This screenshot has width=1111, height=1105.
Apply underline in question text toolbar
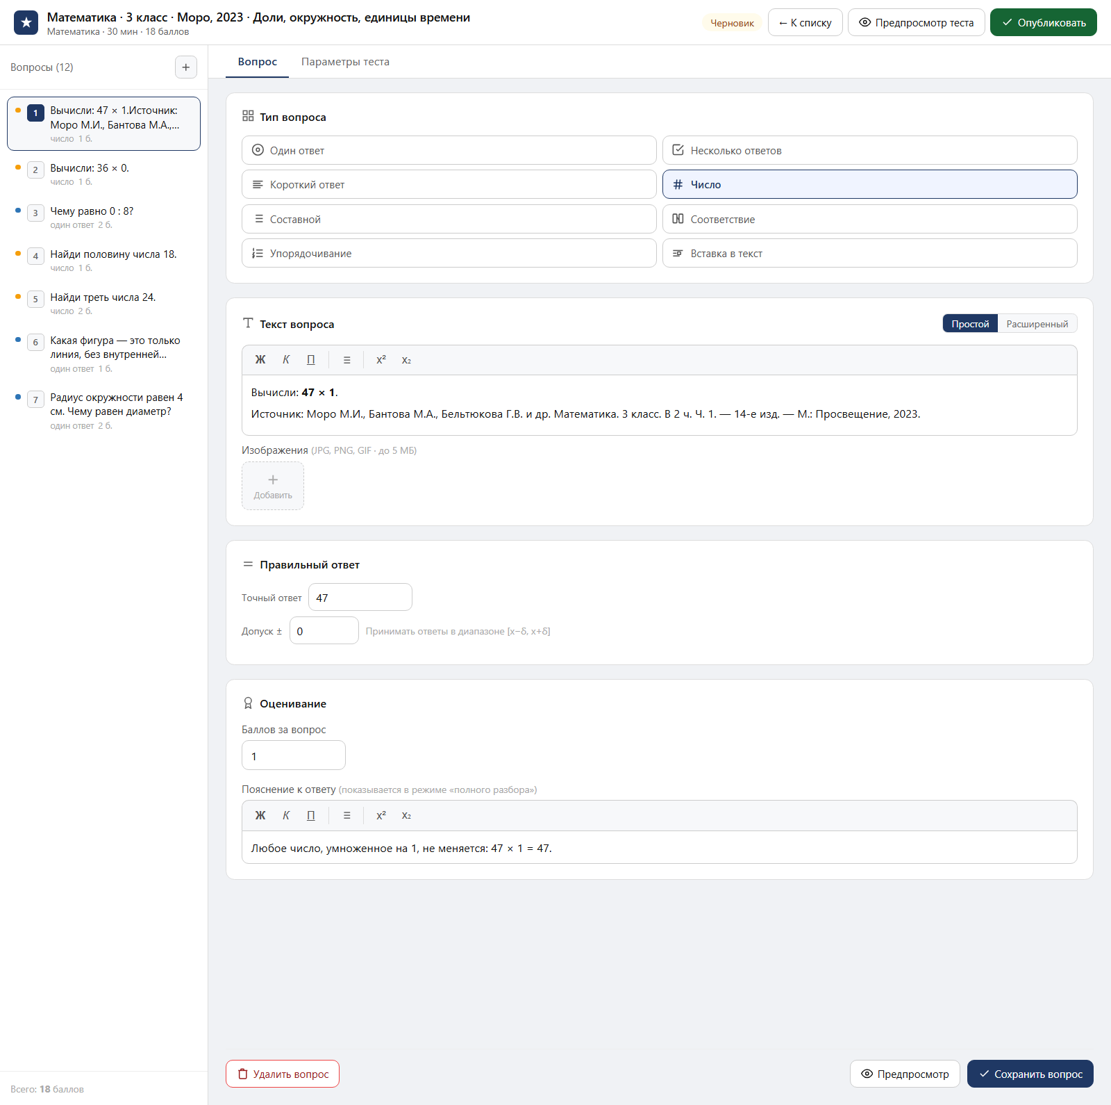tap(311, 360)
